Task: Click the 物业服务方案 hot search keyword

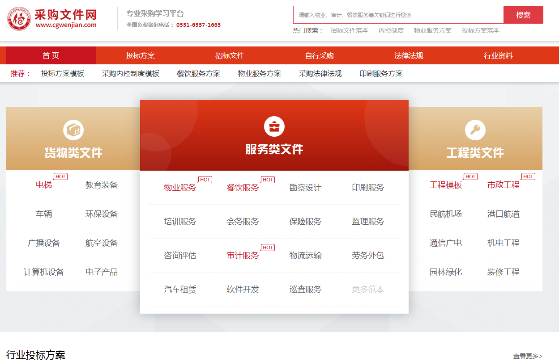Action: click(432, 31)
